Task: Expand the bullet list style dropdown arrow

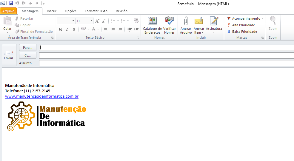Action: [x=118, y=21]
